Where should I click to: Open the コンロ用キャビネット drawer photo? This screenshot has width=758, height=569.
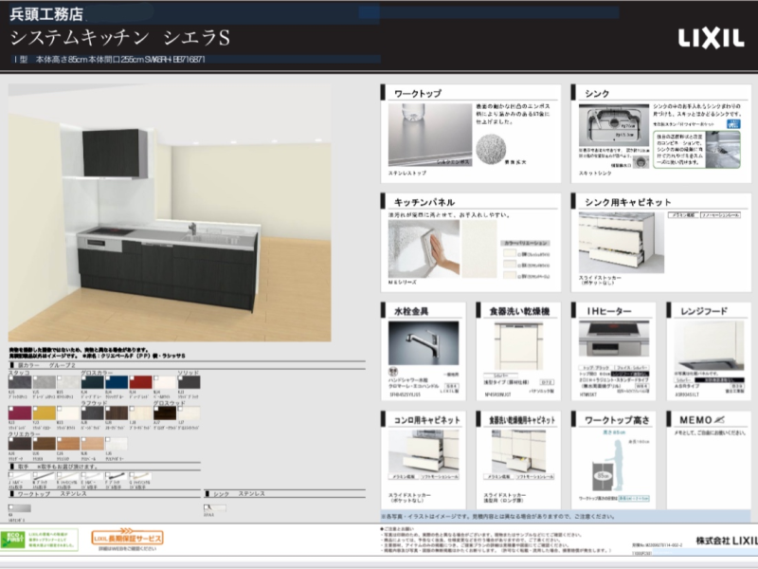click(x=424, y=451)
